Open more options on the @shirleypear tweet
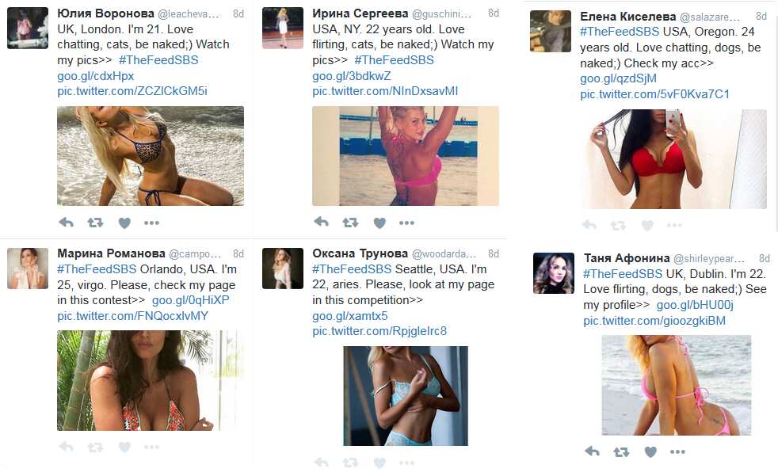The height and width of the screenshot is (476, 778). click(x=677, y=451)
